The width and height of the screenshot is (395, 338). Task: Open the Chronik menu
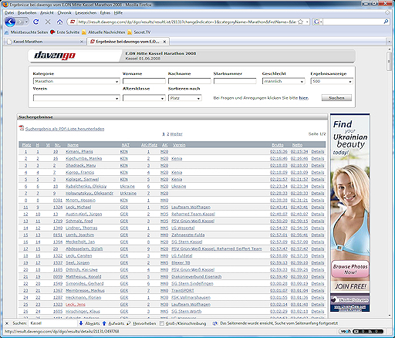64,12
